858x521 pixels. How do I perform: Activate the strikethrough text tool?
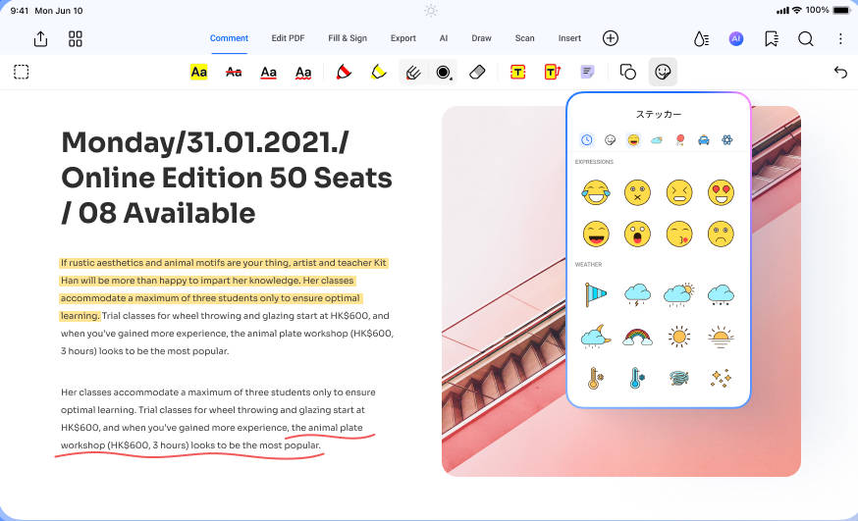(234, 72)
